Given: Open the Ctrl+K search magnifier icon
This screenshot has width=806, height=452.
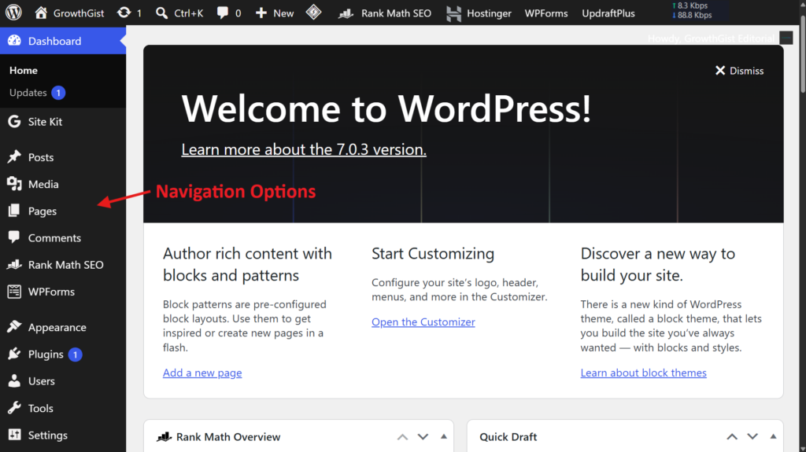Looking at the screenshot, I should tap(161, 13).
